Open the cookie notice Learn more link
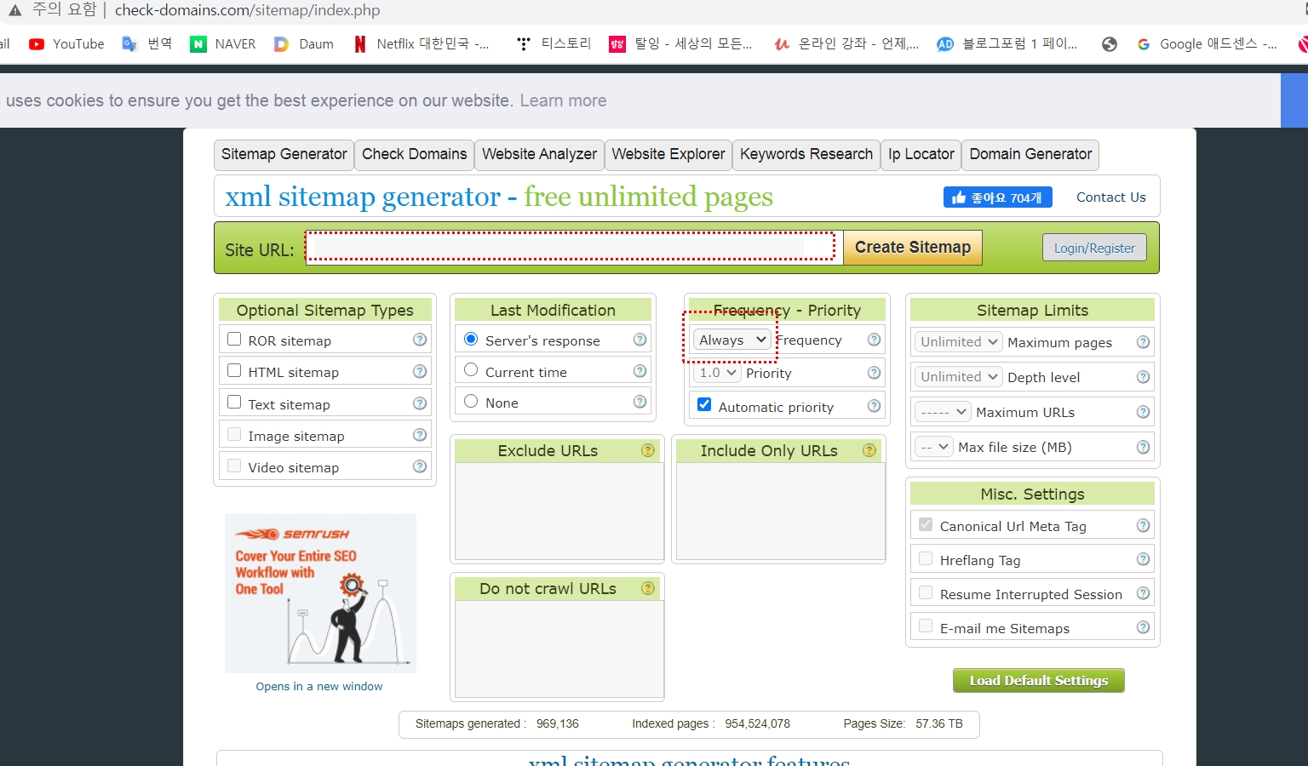The width and height of the screenshot is (1308, 766). [x=563, y=100]
